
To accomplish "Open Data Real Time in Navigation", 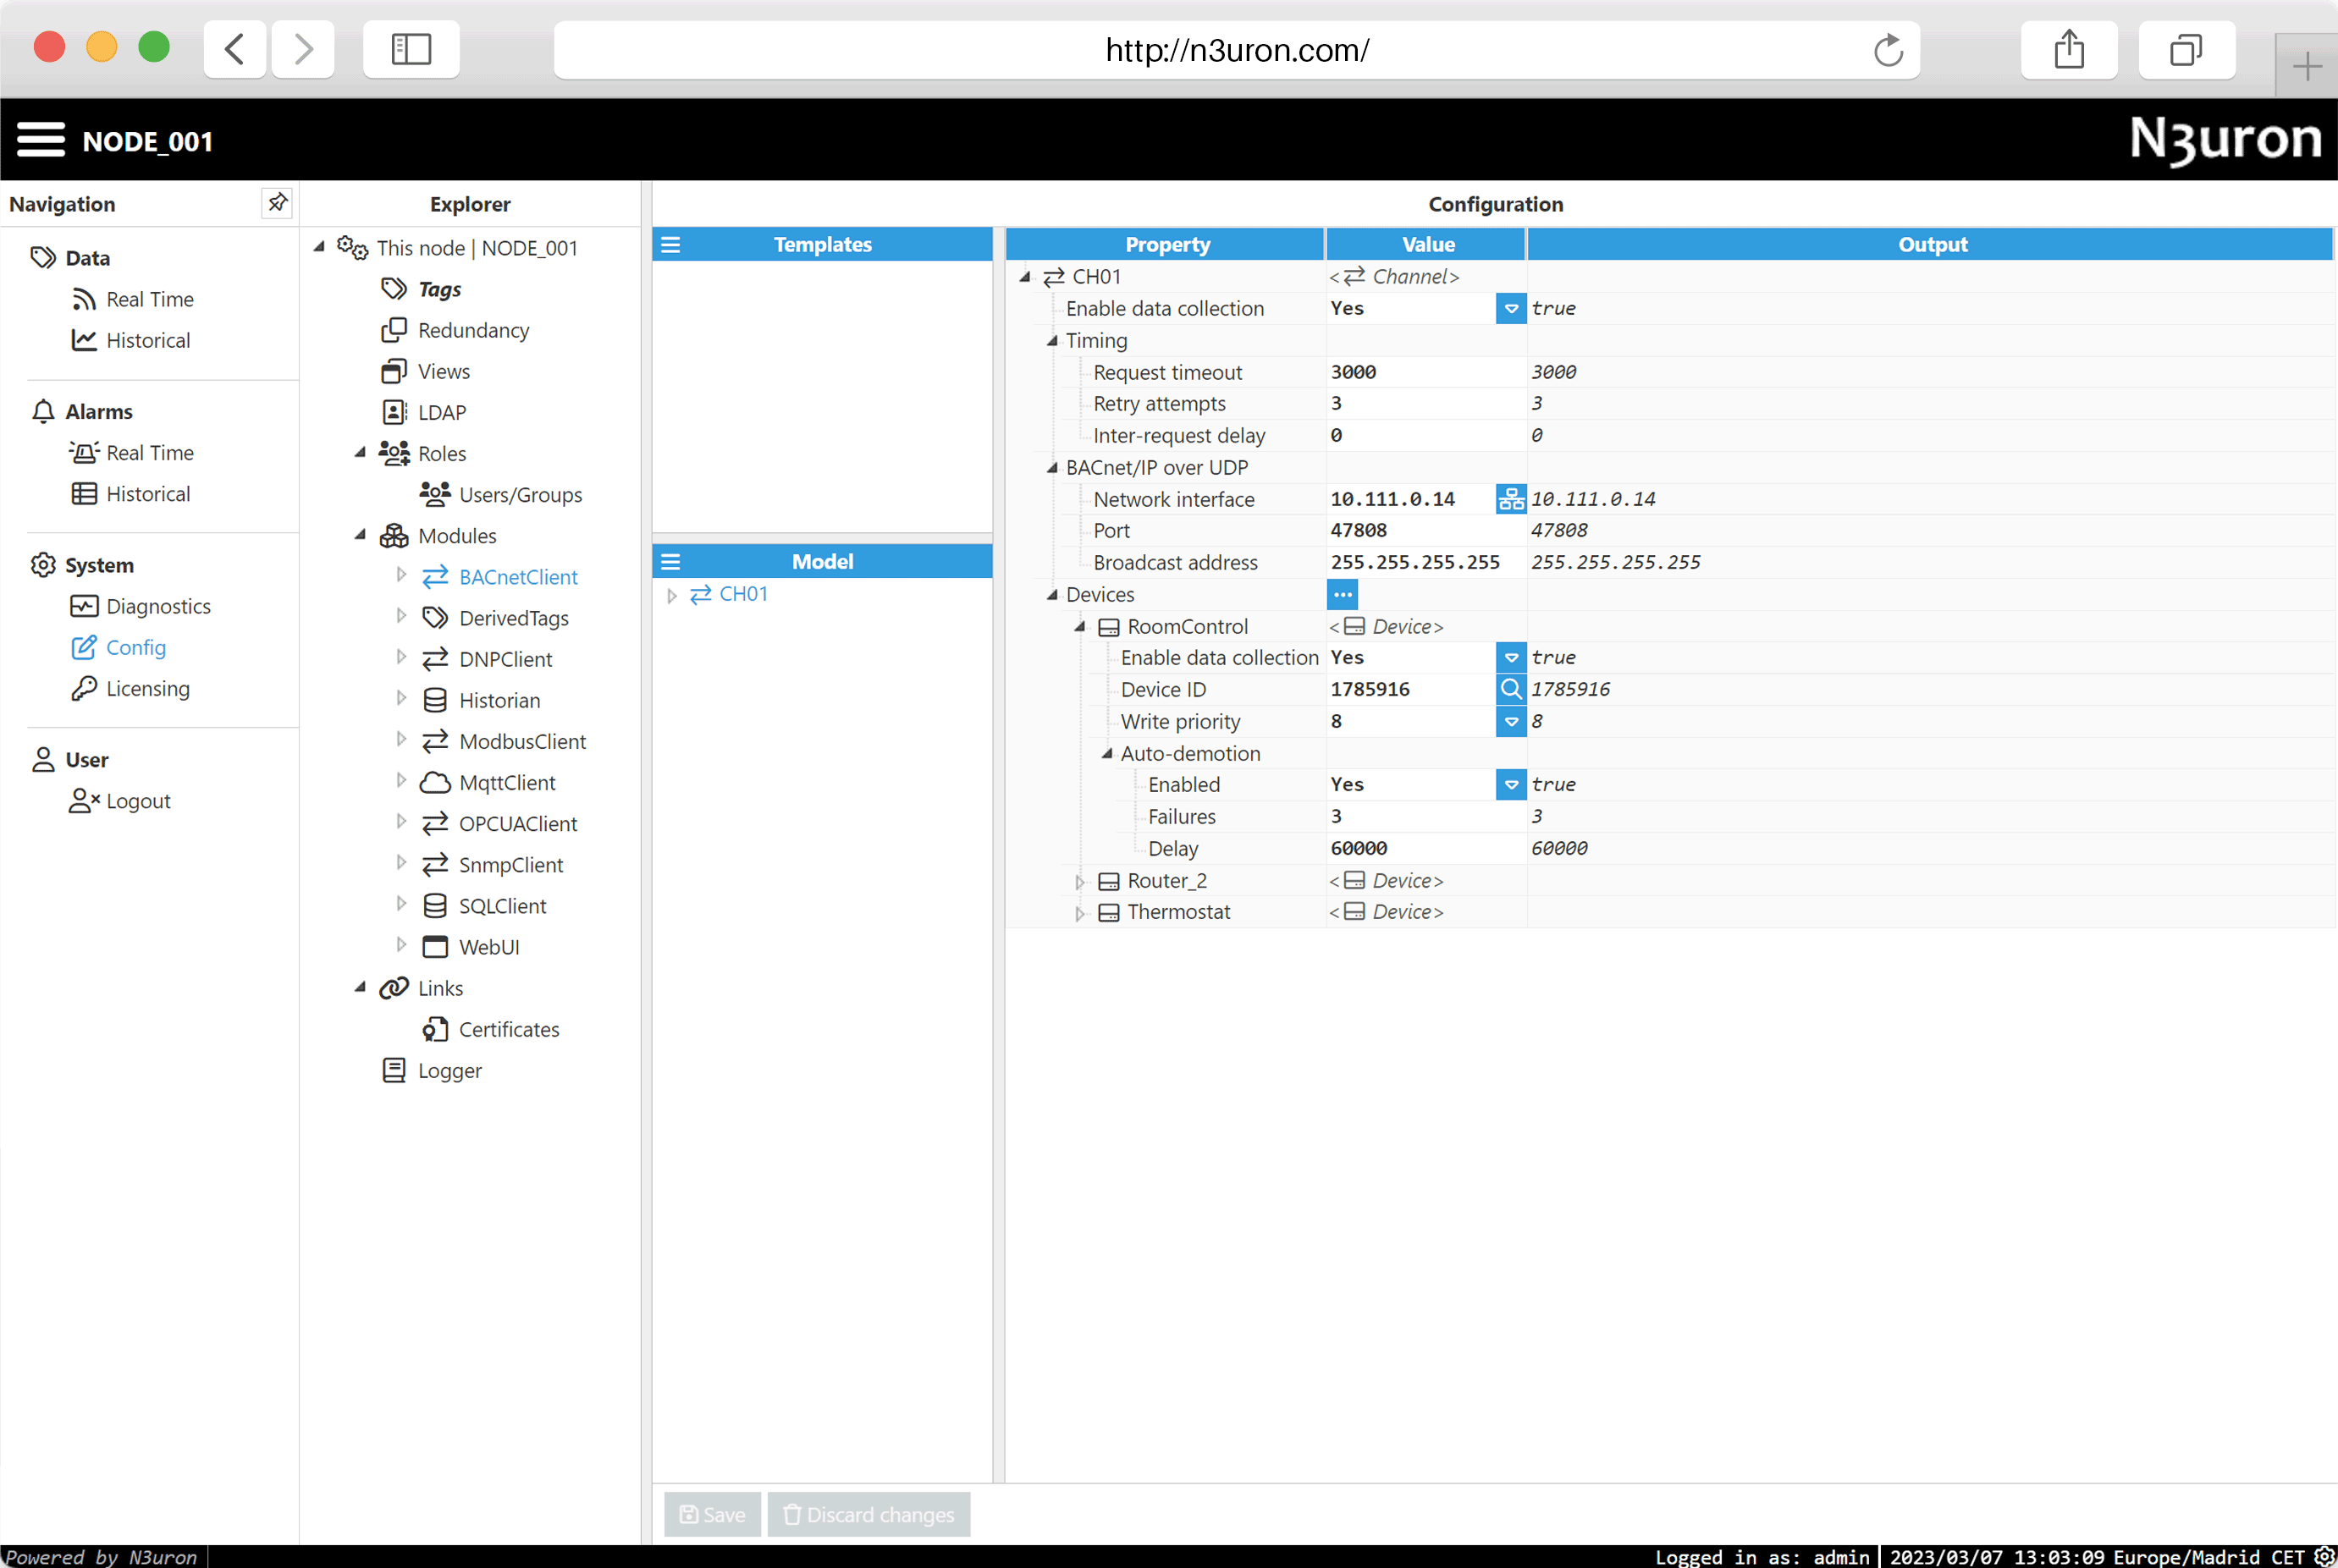I will pos(133,299).
